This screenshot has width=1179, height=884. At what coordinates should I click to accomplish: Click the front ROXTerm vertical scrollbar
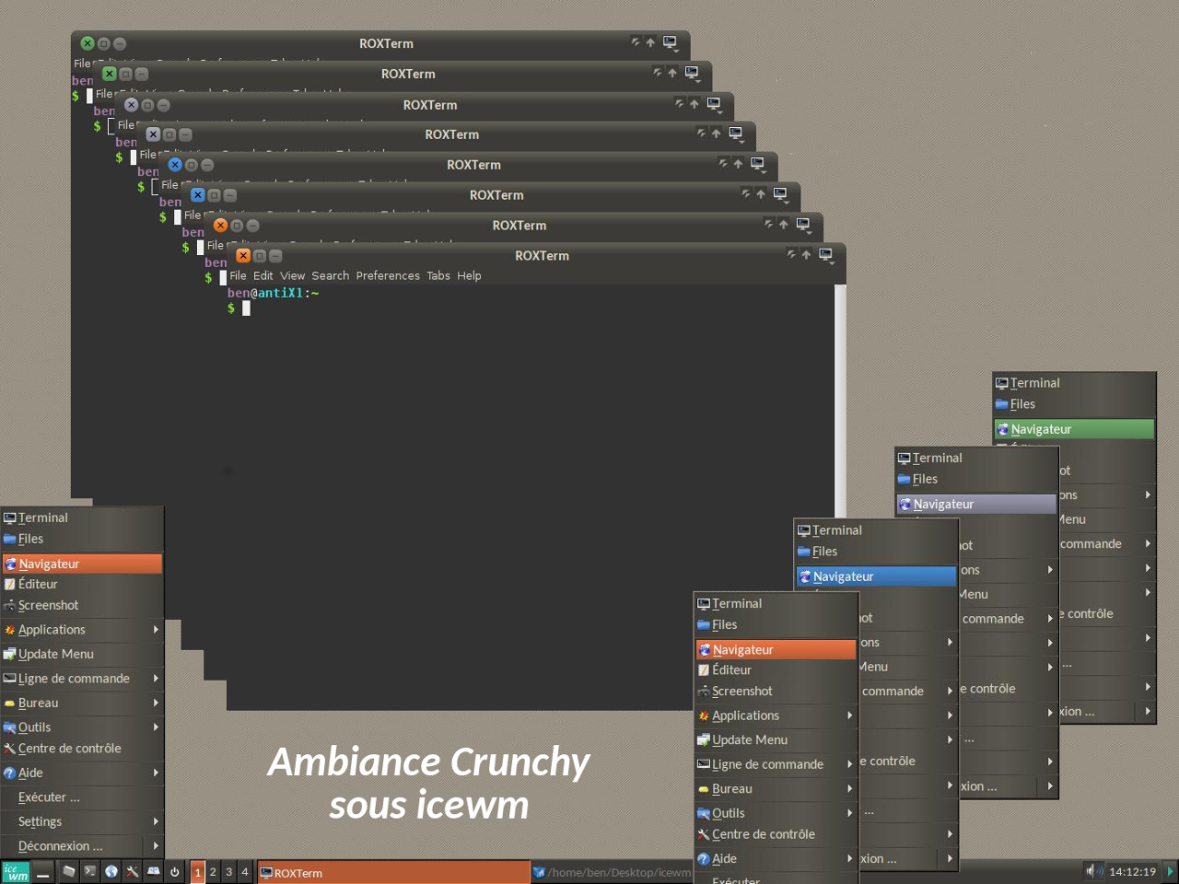(840, 401)
